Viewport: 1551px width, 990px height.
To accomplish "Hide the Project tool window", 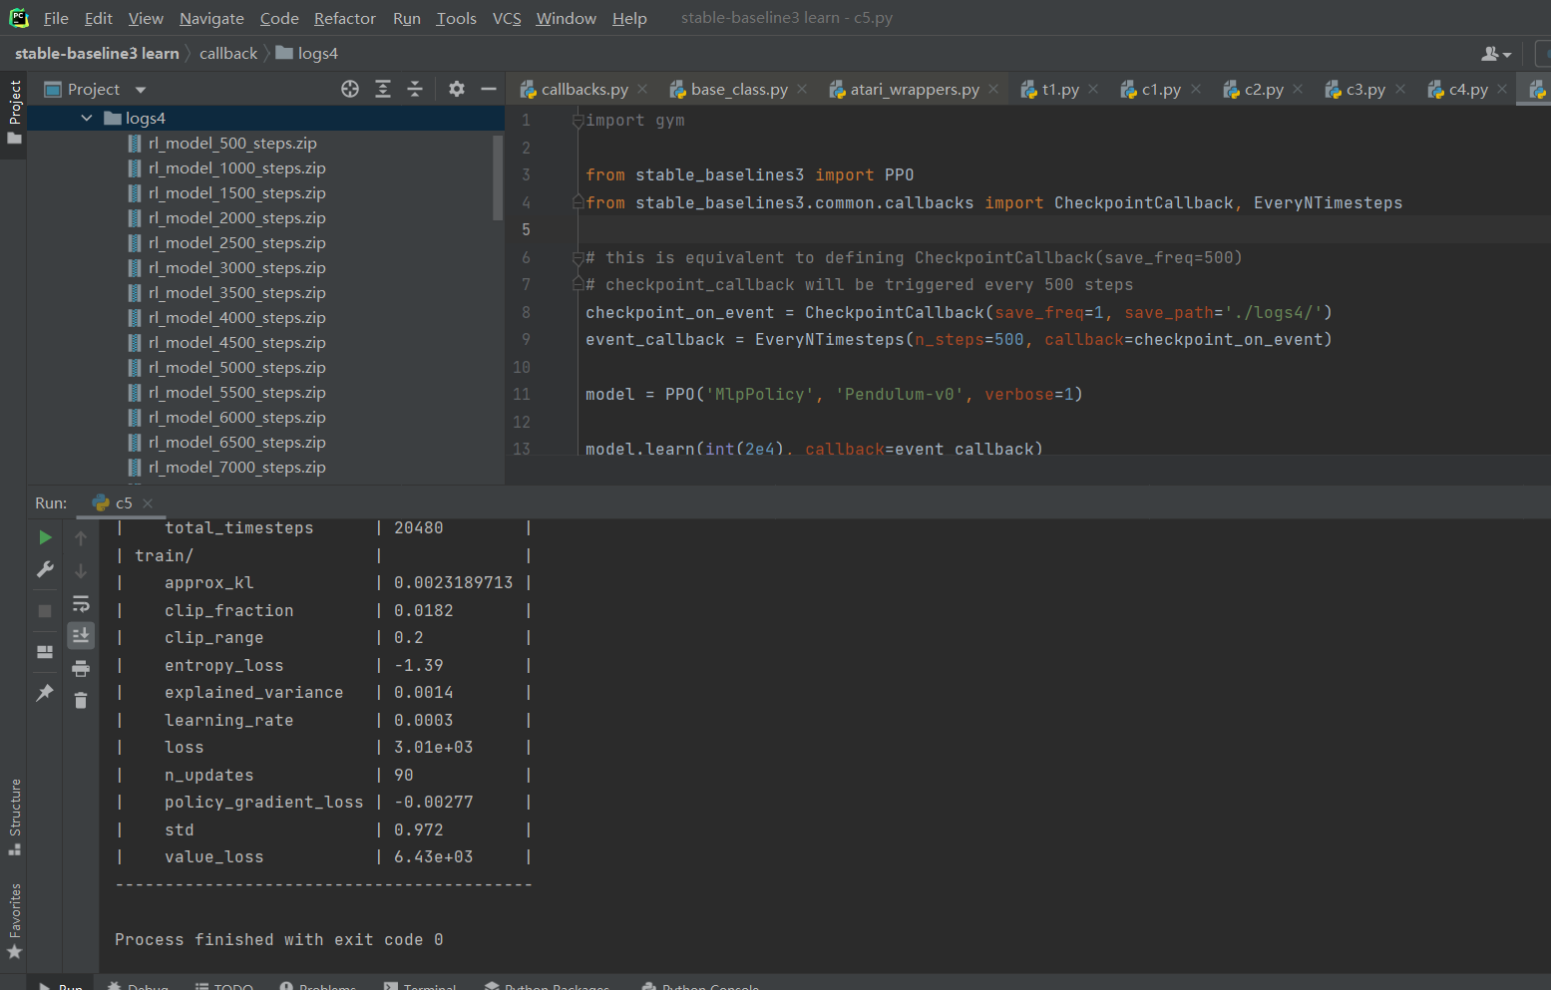I will [x=488, y=89].
